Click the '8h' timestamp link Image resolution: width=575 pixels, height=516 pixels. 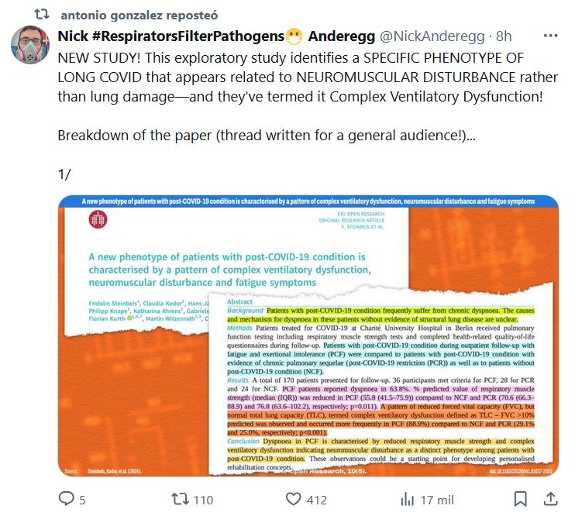(x=504, y=36)
